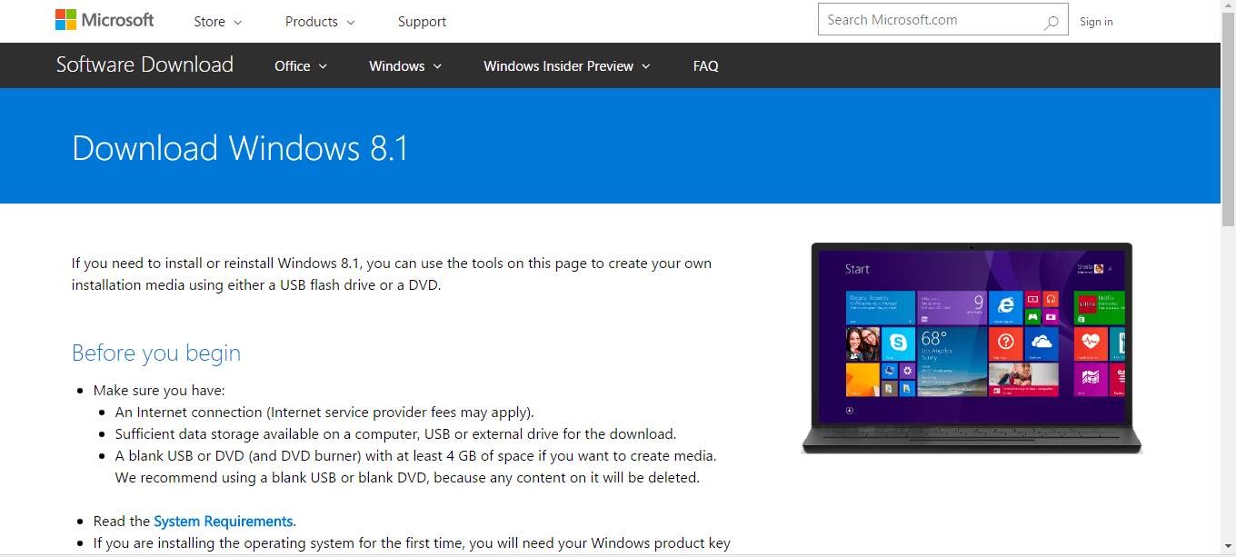Viewport: 1236px width, 557px height.
Task: Click the Microsoft logo
Action: point(105,20)
